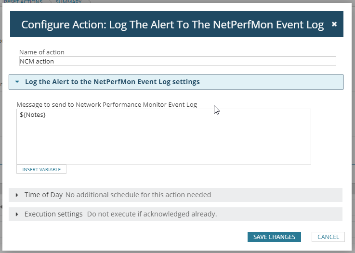Screen dimensions: 355x253
Task: Go to the RESET ACTIONS step tab
Action: click(23, 2)
